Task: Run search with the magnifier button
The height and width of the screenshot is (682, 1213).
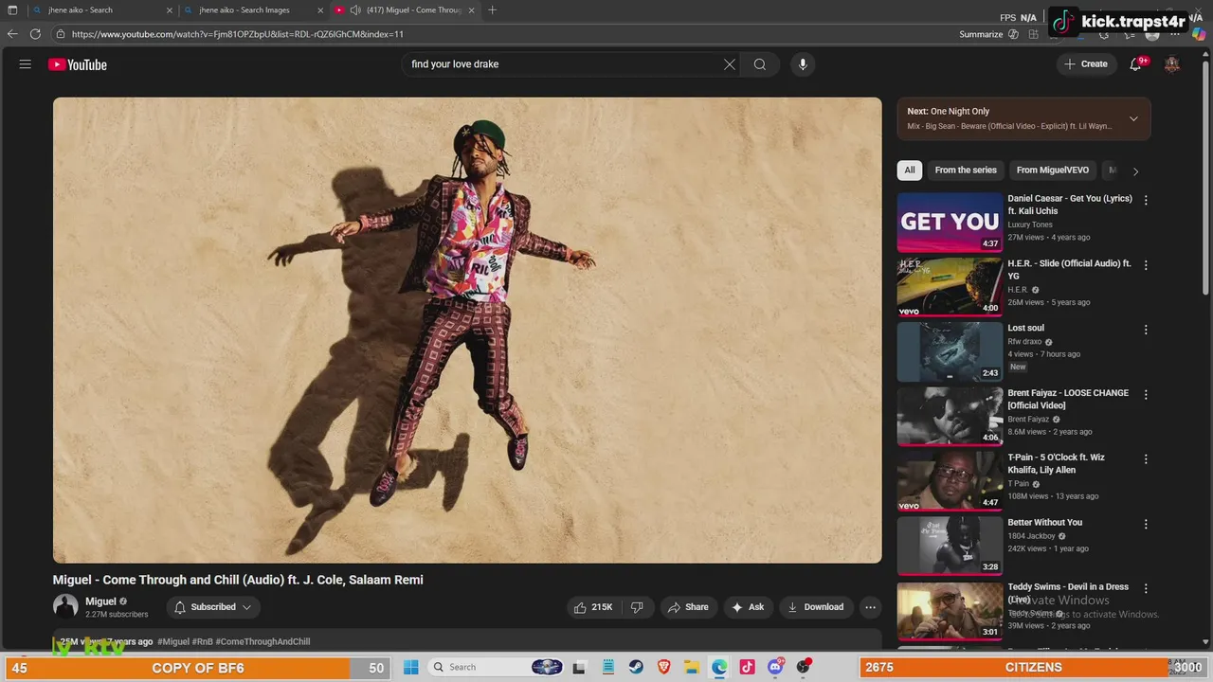Action: pos(760,64)
